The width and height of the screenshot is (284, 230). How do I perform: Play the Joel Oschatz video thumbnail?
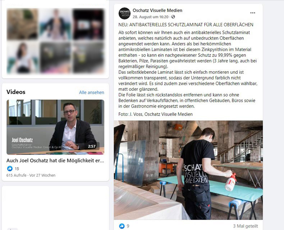click(55, 127)
